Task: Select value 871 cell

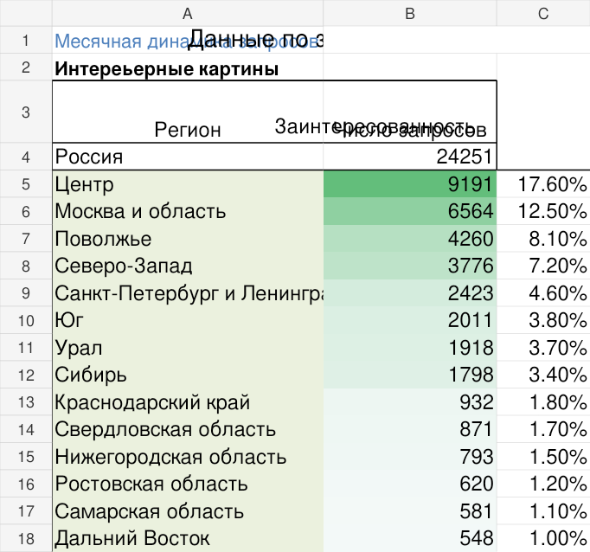Action: [x=410, y=428]
